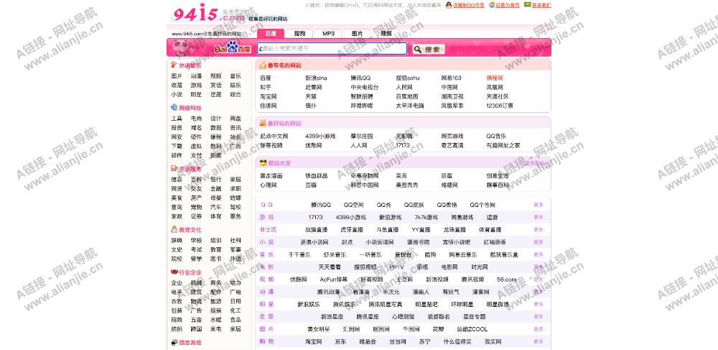
Task: Open 银行 under 生活服务 sidebar
Action: click(x=215, y=179)
